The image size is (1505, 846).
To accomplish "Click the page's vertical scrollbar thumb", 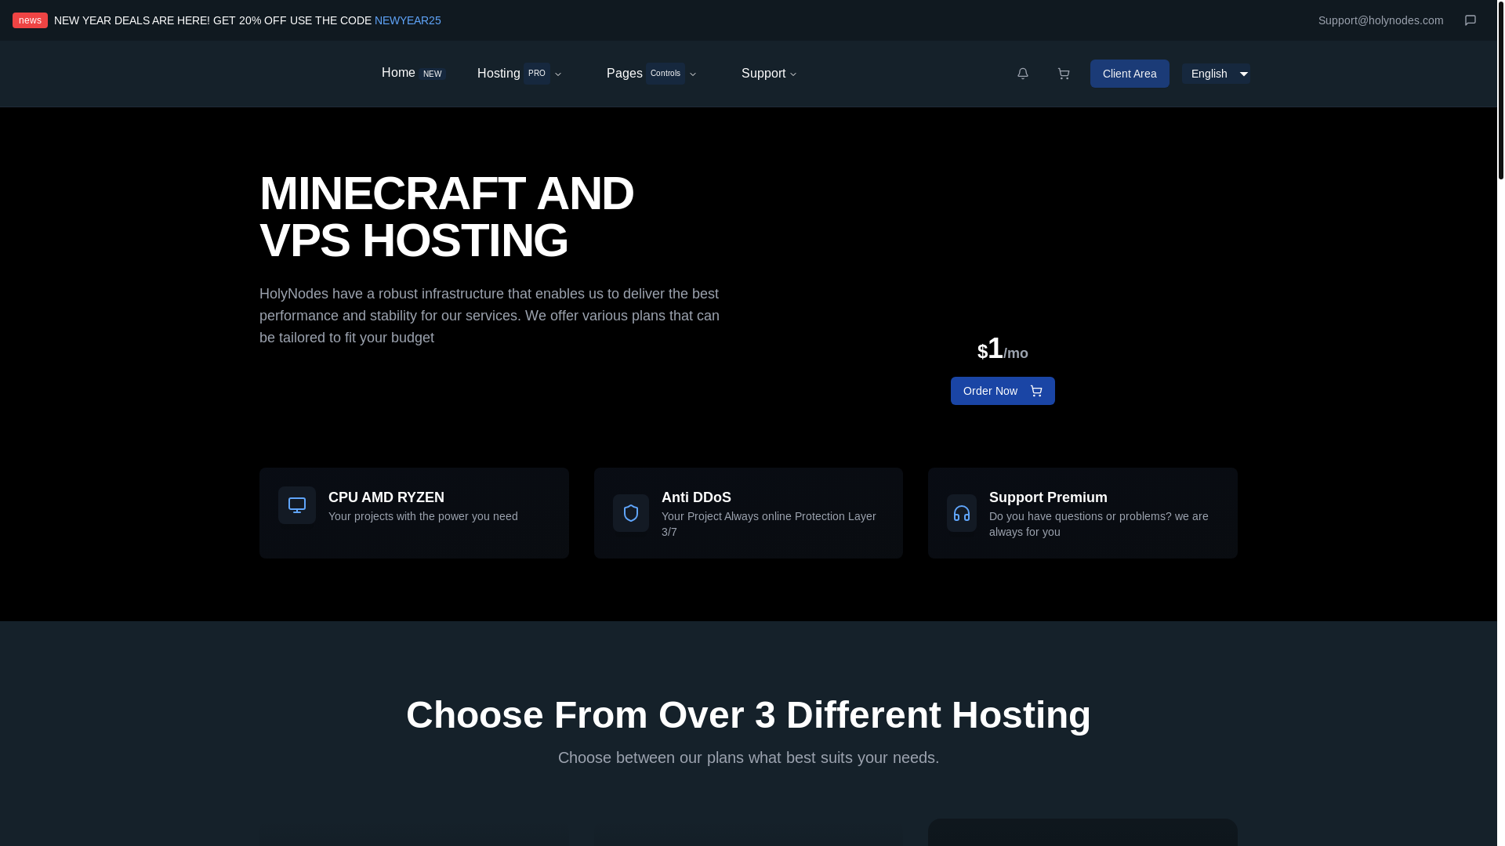I will 1501,90.
